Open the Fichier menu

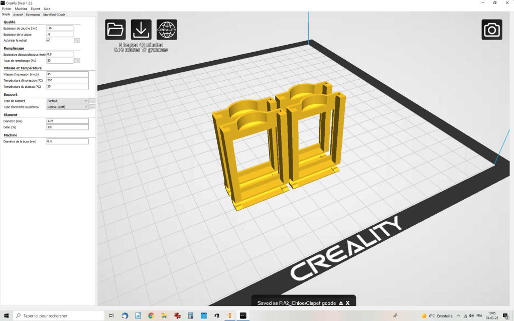pyautogui.click(x=7, y=9)
